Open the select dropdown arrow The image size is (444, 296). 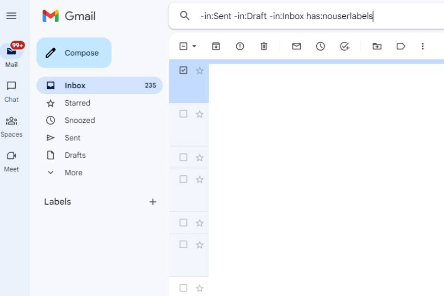[x=194, y=46]
